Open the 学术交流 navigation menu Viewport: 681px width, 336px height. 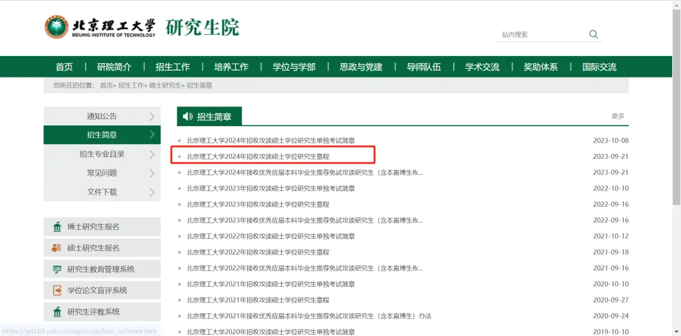coord(482,67)
